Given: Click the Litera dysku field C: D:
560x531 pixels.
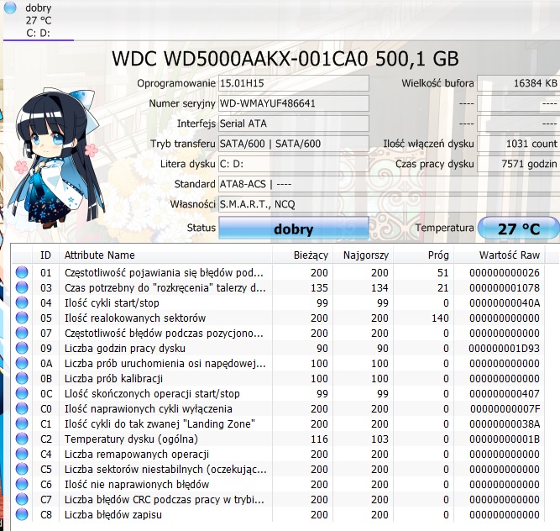Looking at the screenshot, I should click(x=294, y=164).
